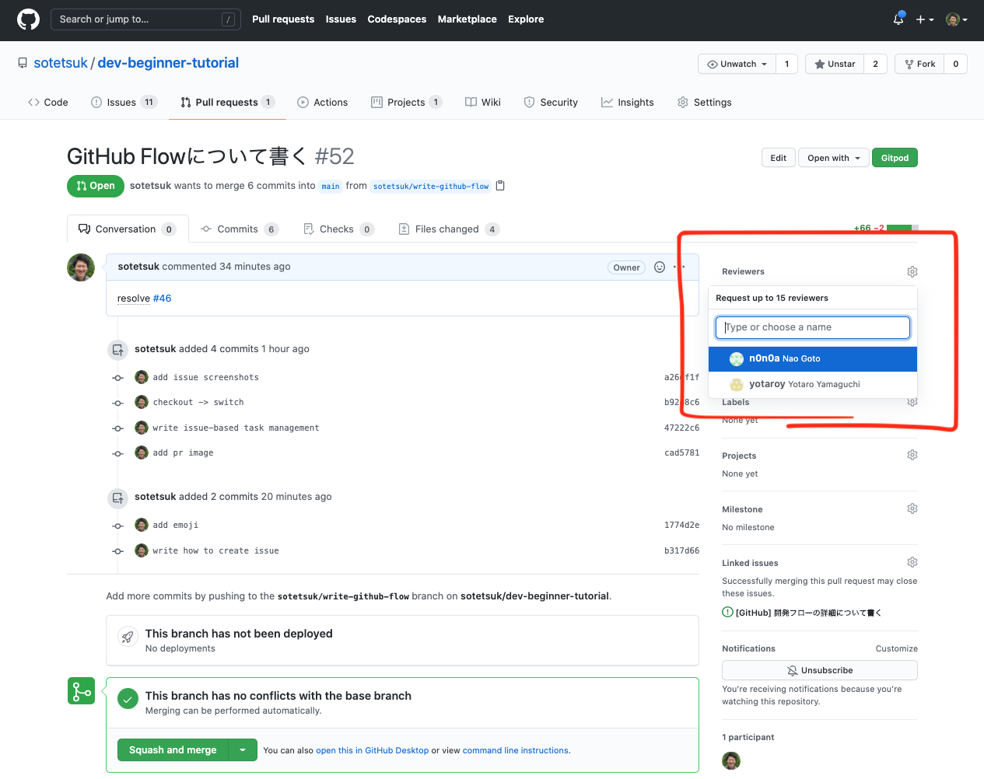The image size is (984, 779).
Task: Switch to the Actions tab
Action: [323, 102]
